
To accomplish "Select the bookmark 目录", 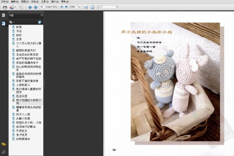I will coord(19,39).
